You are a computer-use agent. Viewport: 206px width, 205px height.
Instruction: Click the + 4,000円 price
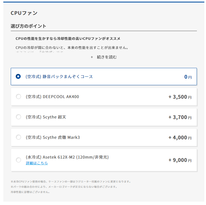[x=180, y=137]
